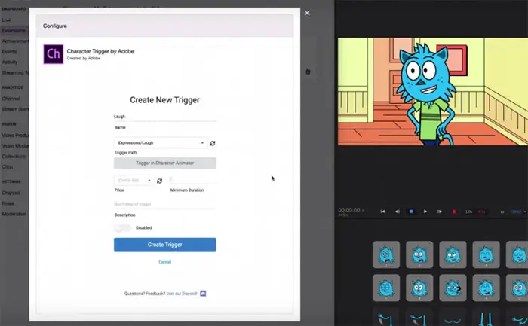Open the Expressions/Laugh trigger path dropdown
Image resolution: width=528 pixels, height=326 pixels.
coord(161,143)
